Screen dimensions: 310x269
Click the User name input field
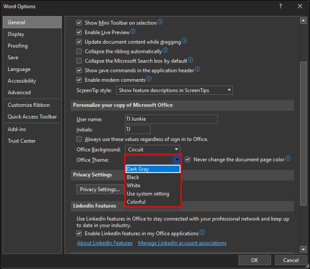tap(172, 119)
